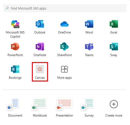Show More apps
Image resolution: width=130 pixels, height=125 pixels.
click(64, 69)
